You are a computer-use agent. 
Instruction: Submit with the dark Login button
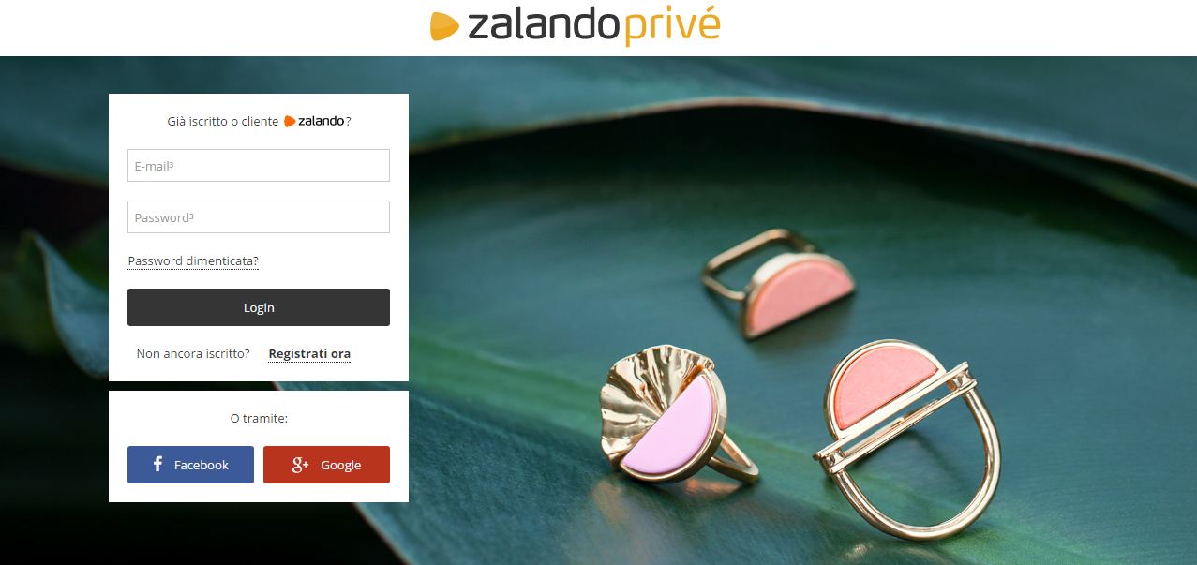[259, 307]
